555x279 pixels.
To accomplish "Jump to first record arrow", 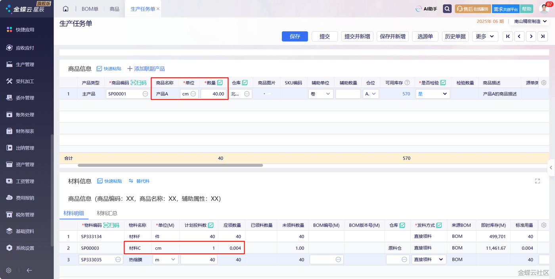I will point(507,36).
